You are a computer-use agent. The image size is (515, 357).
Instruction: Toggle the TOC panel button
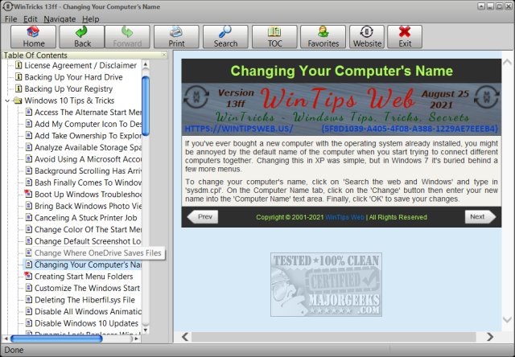(x=274, y=37)
